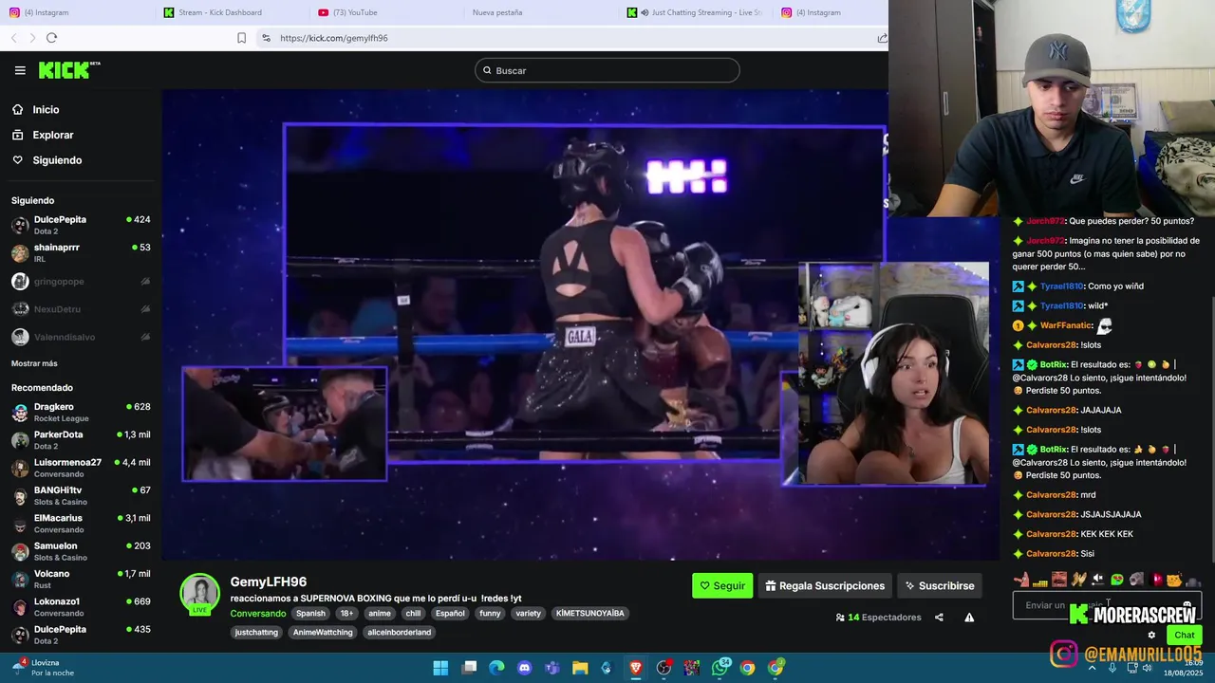The height and width of the screenshot is (683, 1215).
Task: Select the 18+ tag
Action: coord(346,614)
